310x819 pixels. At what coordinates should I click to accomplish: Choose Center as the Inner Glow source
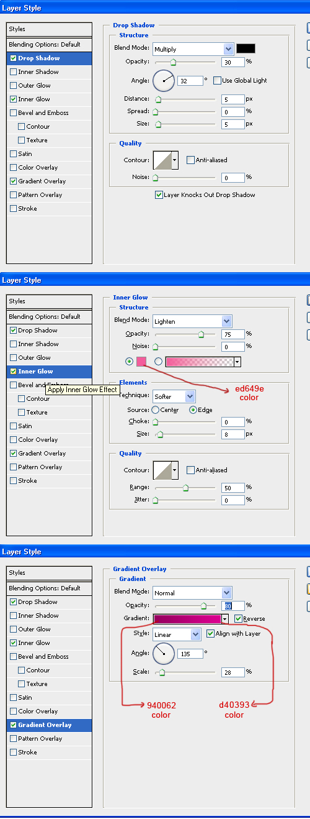pos(155,410)
